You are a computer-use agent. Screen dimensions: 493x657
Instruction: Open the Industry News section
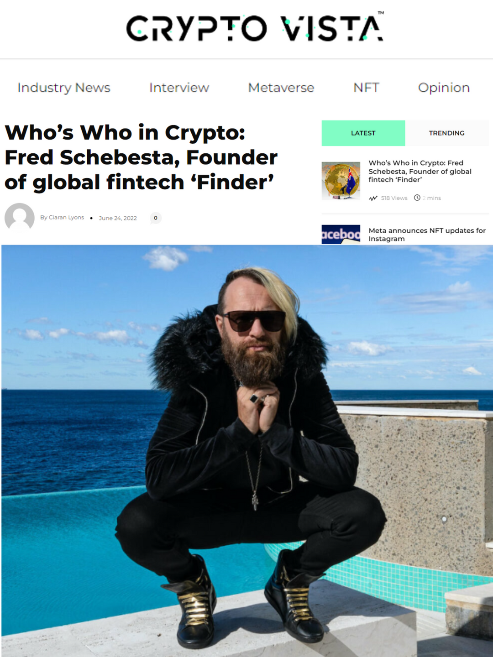(64, 88)
